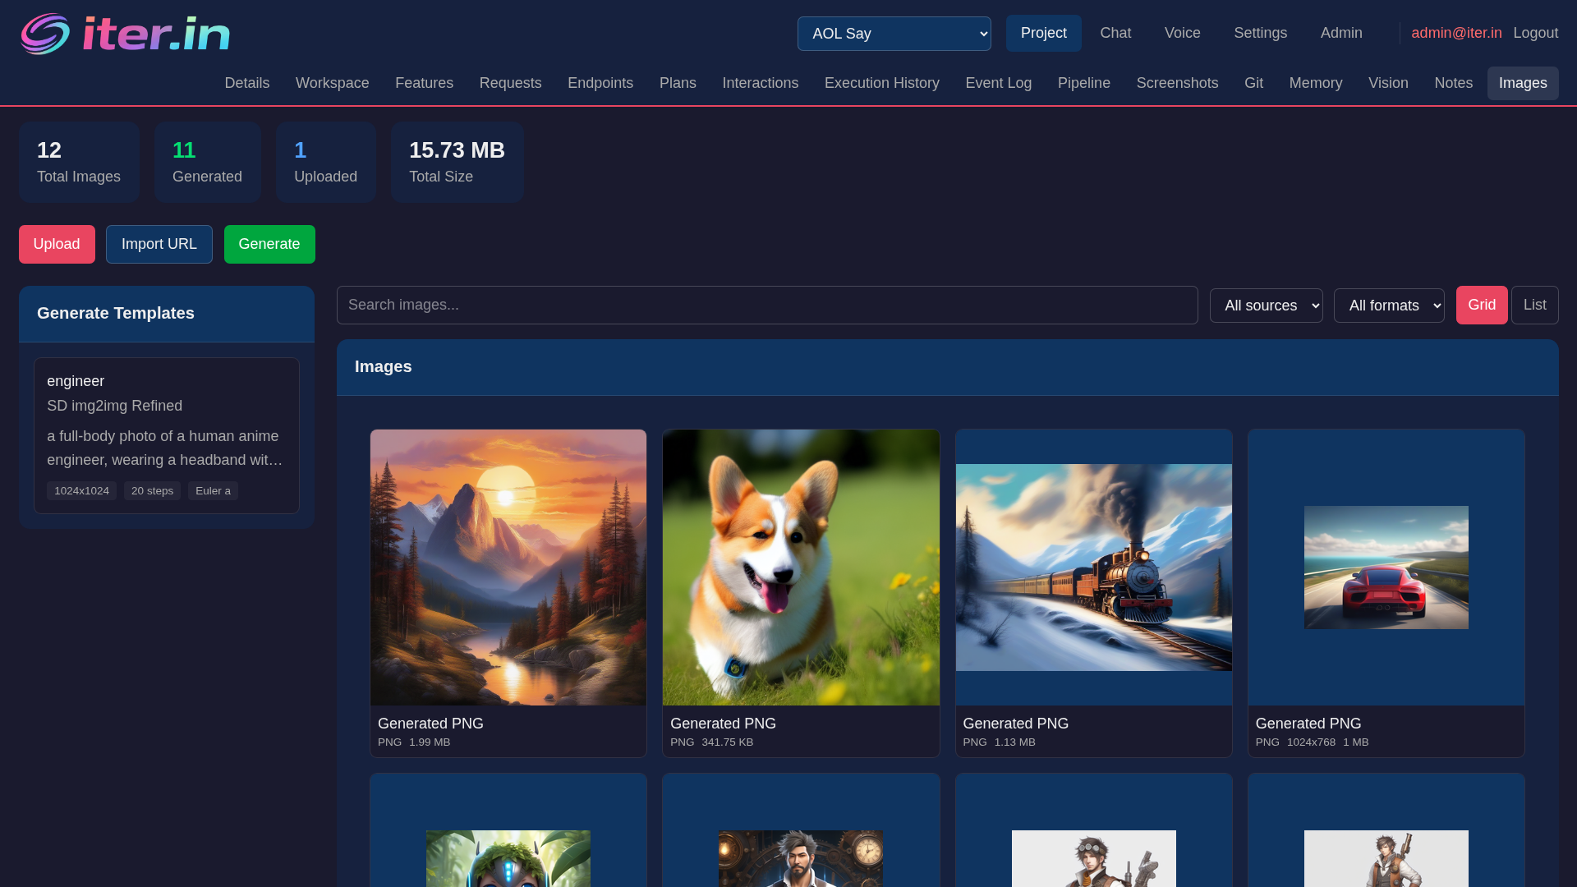Click the red Upload button

click(x=57, y=244)
